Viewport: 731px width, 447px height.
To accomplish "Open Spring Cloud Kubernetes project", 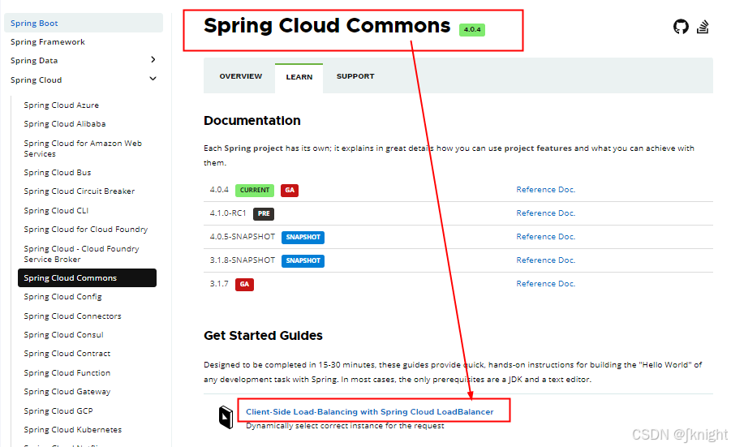I will (x=72, y=430).
